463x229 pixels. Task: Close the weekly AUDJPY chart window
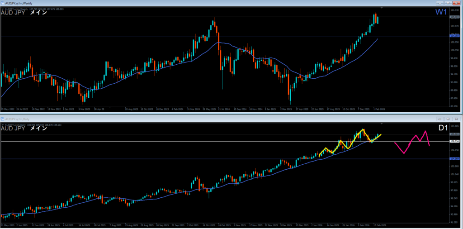457,3
